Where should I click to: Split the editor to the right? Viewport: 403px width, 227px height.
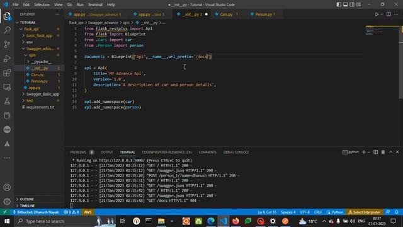point(389,15)
